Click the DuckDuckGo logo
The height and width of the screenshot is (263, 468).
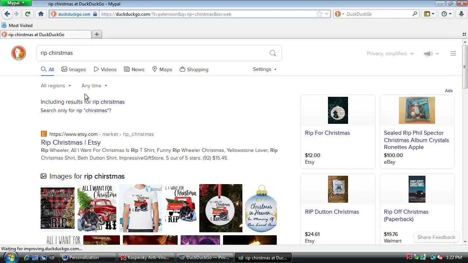19,53
